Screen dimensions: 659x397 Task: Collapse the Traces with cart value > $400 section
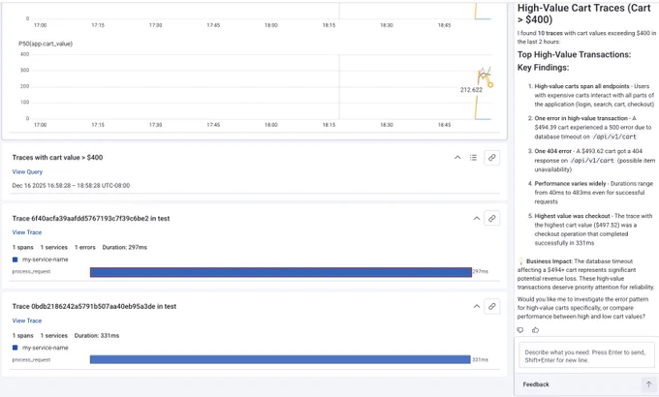457,158
